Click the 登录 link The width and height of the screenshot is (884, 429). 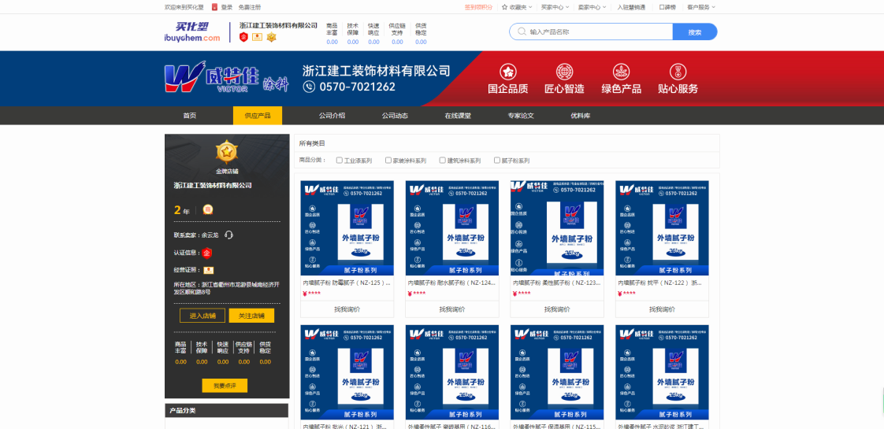point(227,7)
